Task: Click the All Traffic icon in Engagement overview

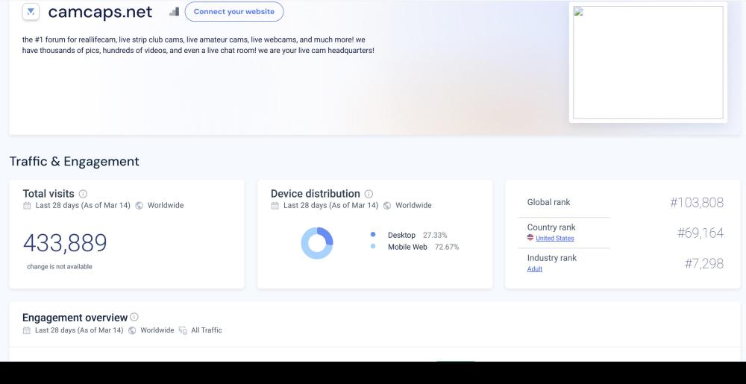Action: (183, 330)
